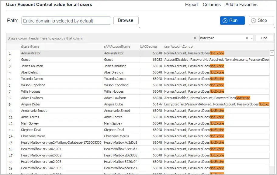Select HealthMailbox-srv-vm2-Mailbox-Database-1723005300 cell
This screenshot has width=277, height=175.
click(x=61, y=142)
